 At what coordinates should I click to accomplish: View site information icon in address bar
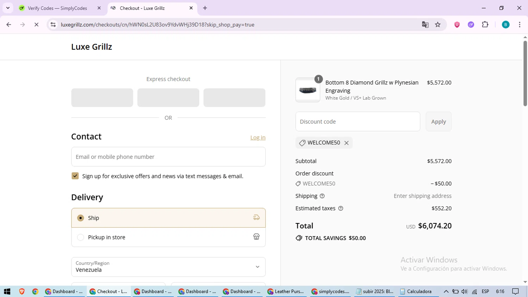(x=53, y=25)
